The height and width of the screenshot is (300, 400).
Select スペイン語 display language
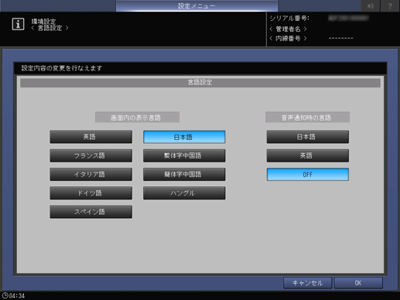(91, 212)
